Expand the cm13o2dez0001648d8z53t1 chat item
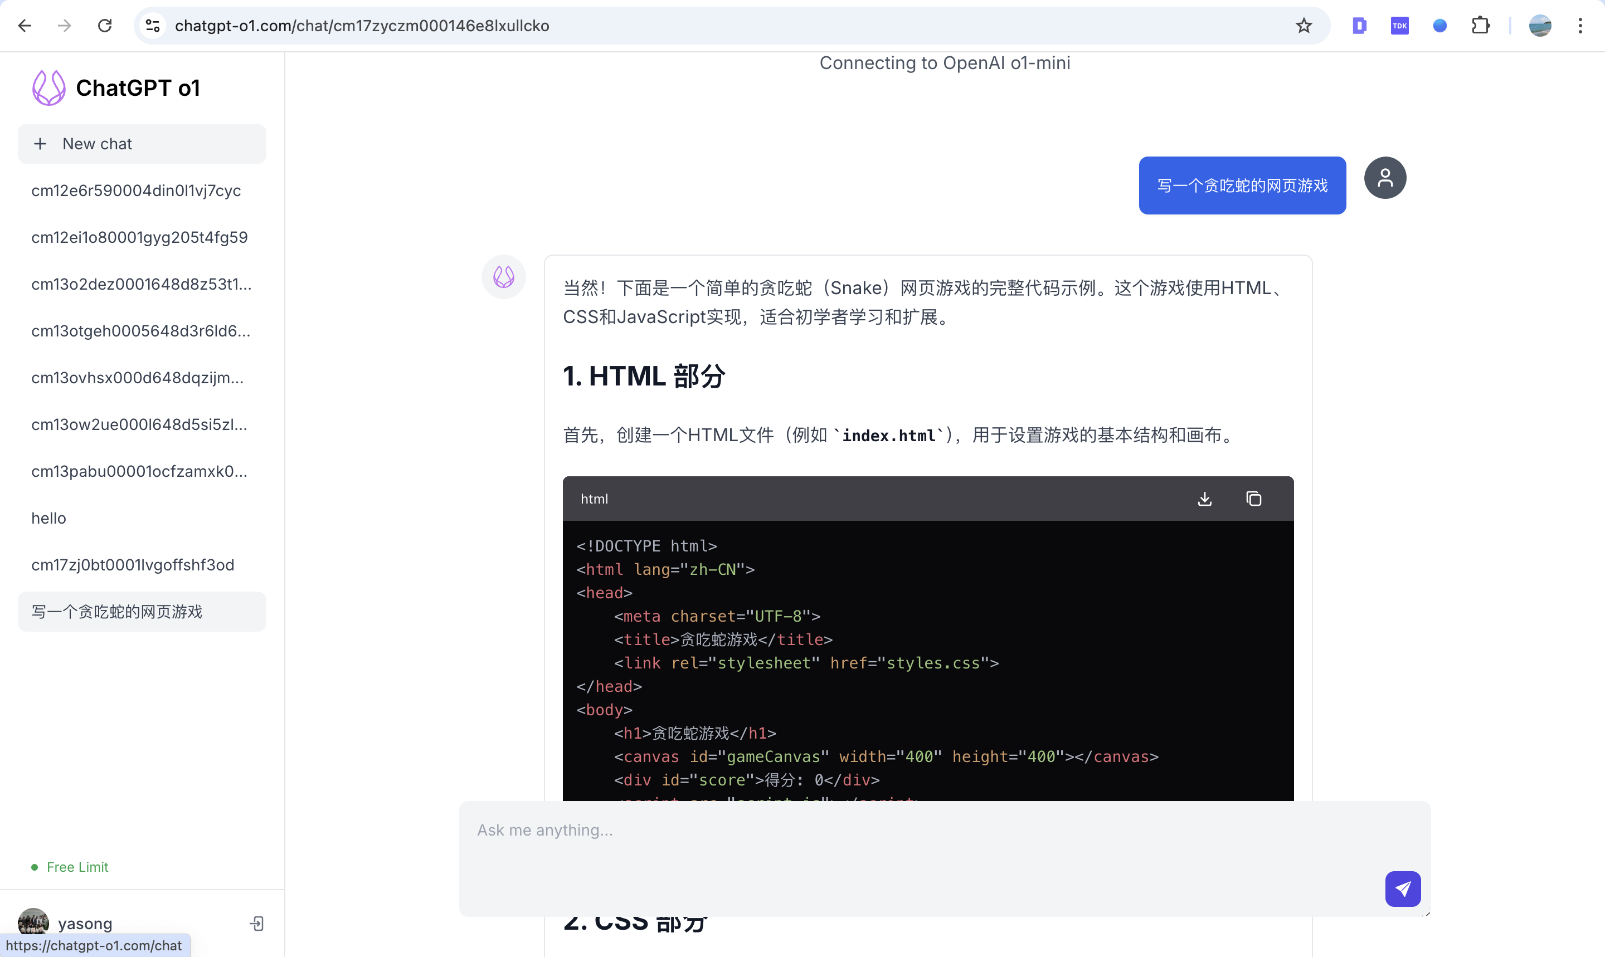This screenshot has height=957, width=1605. (142, 284)
